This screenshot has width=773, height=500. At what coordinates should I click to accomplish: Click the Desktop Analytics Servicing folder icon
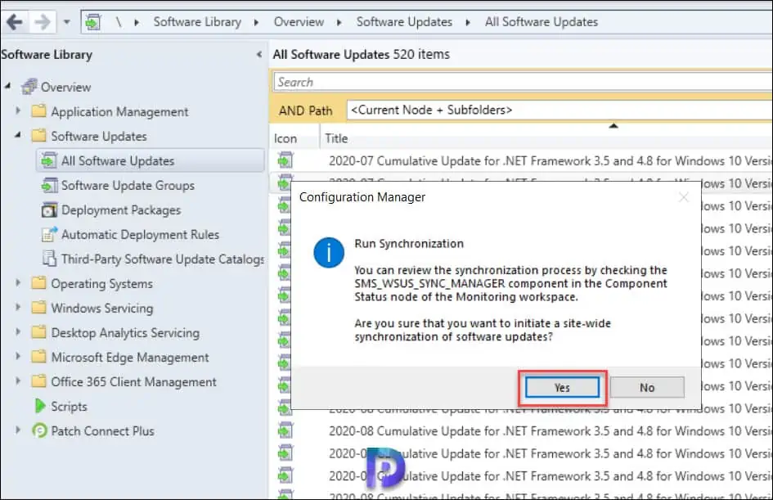pyautogui.click(x=38, y=332)
